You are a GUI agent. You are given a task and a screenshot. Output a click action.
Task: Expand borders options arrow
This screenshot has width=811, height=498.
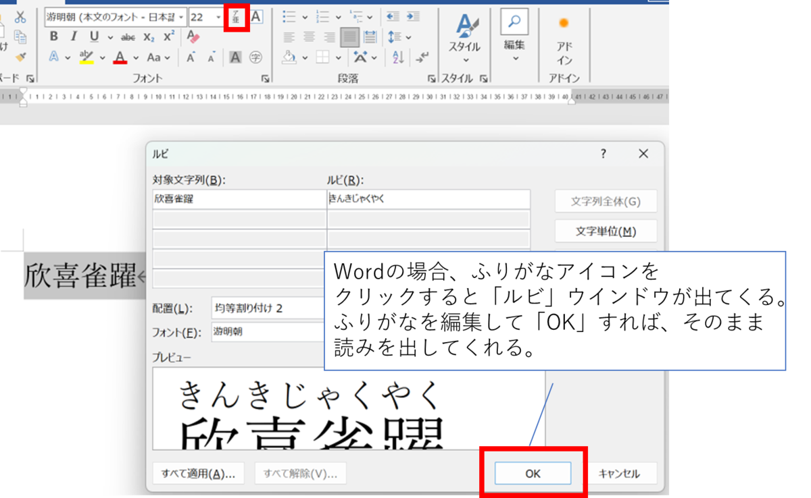coord(338,58)
